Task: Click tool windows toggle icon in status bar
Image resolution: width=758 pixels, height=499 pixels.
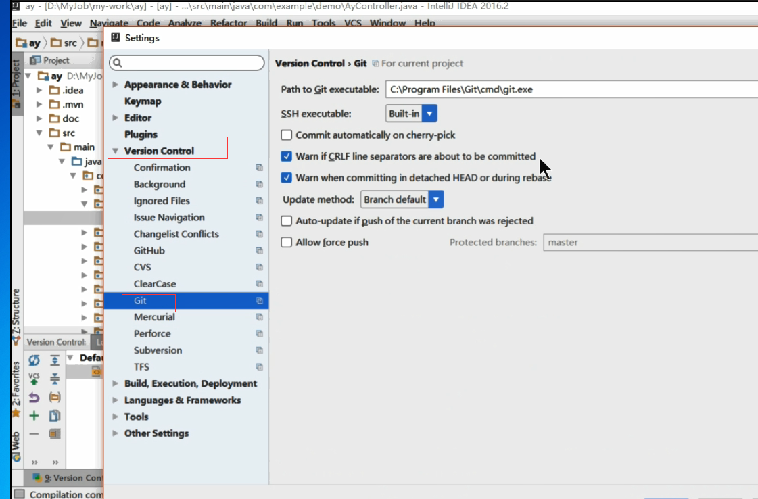Action: pyautogui.click(x=20, y=494)
